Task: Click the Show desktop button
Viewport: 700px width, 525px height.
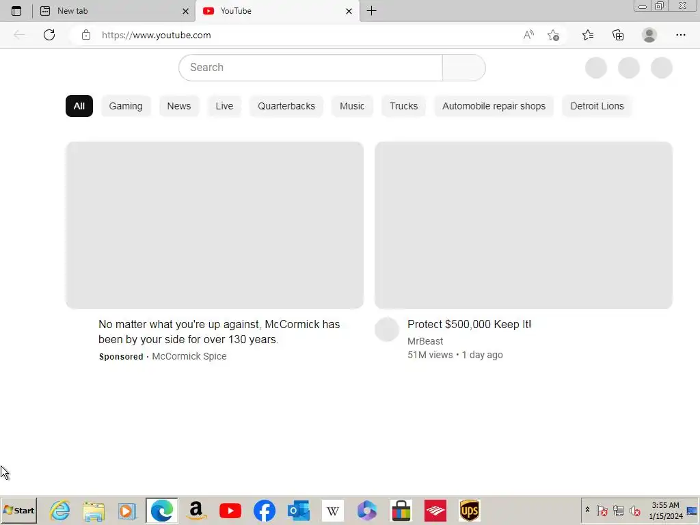Action: [x=692, y=510]
